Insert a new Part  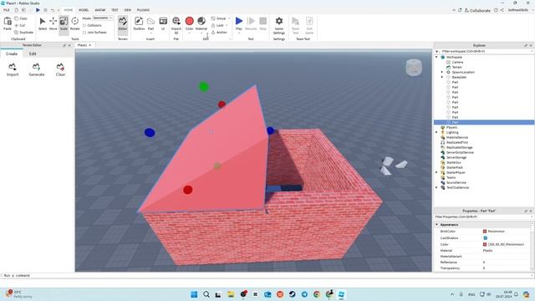pos(150,24)
